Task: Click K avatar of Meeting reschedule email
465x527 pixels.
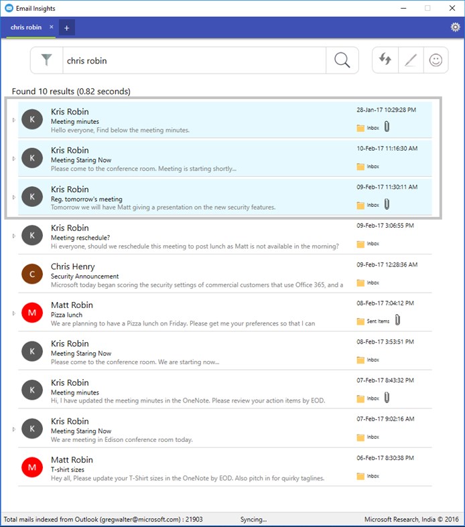Action: (x=32, y=235)
